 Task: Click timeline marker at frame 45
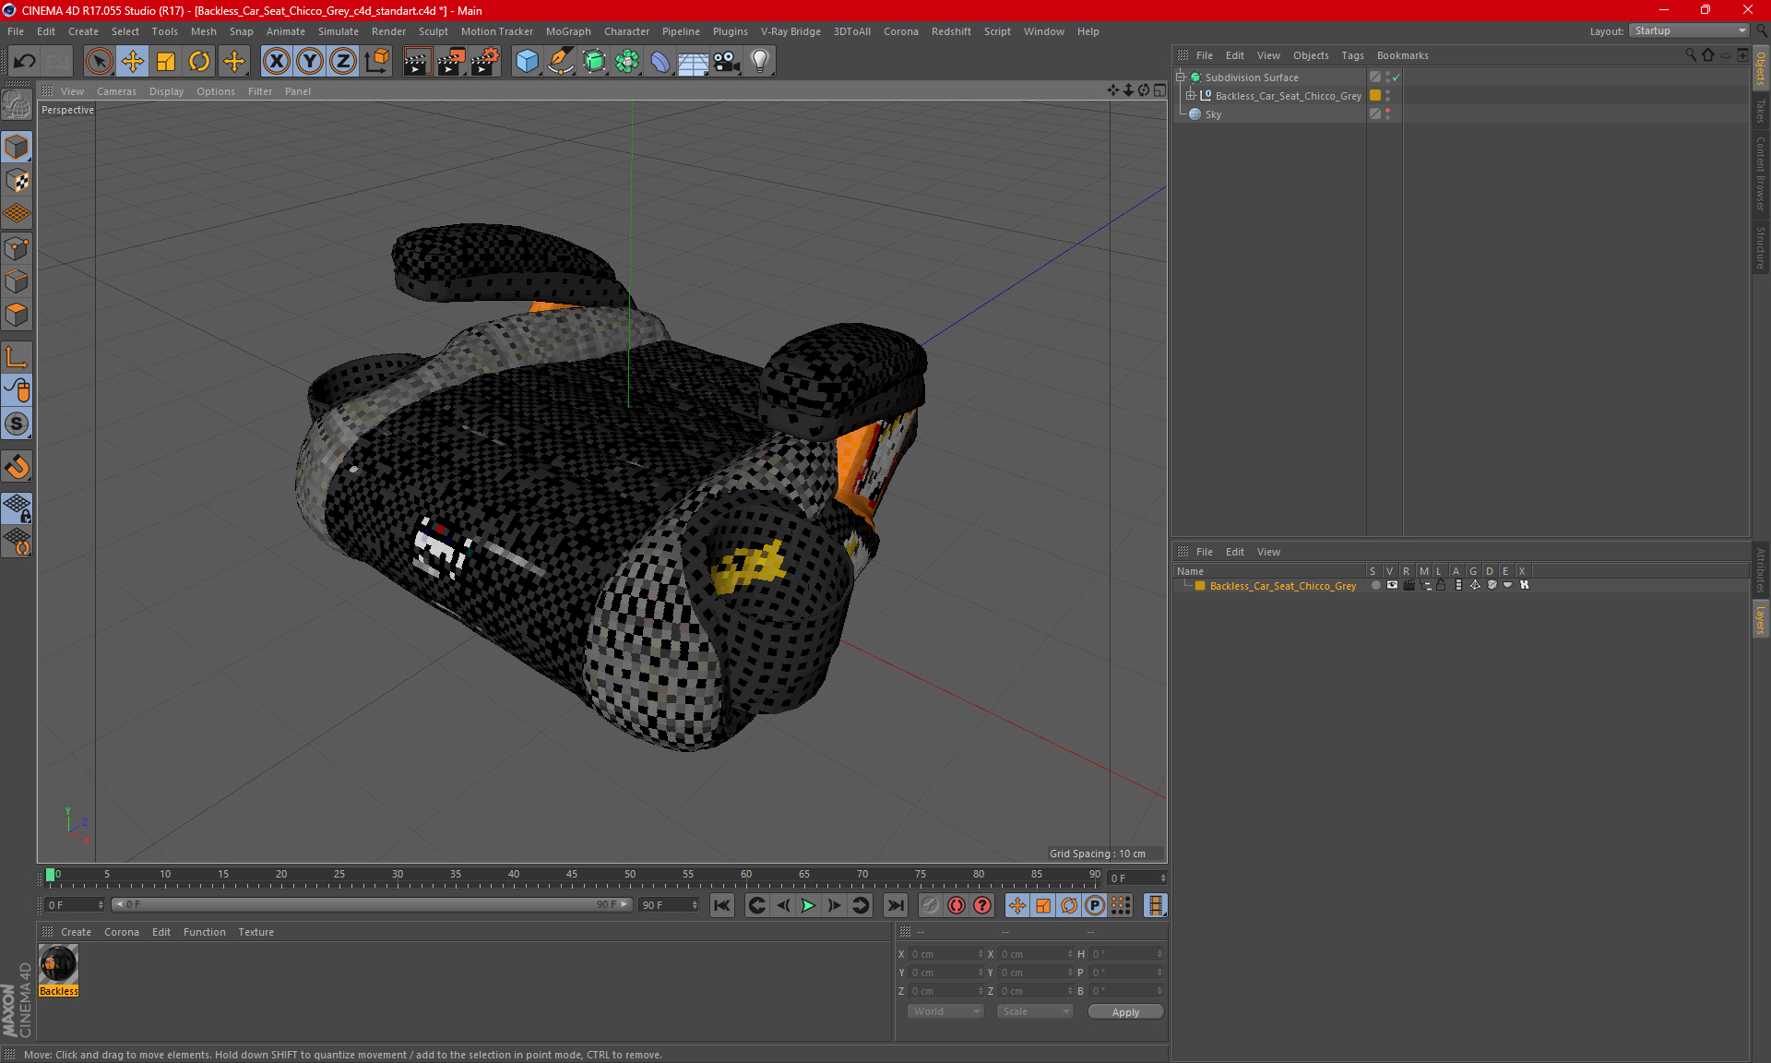572,876
